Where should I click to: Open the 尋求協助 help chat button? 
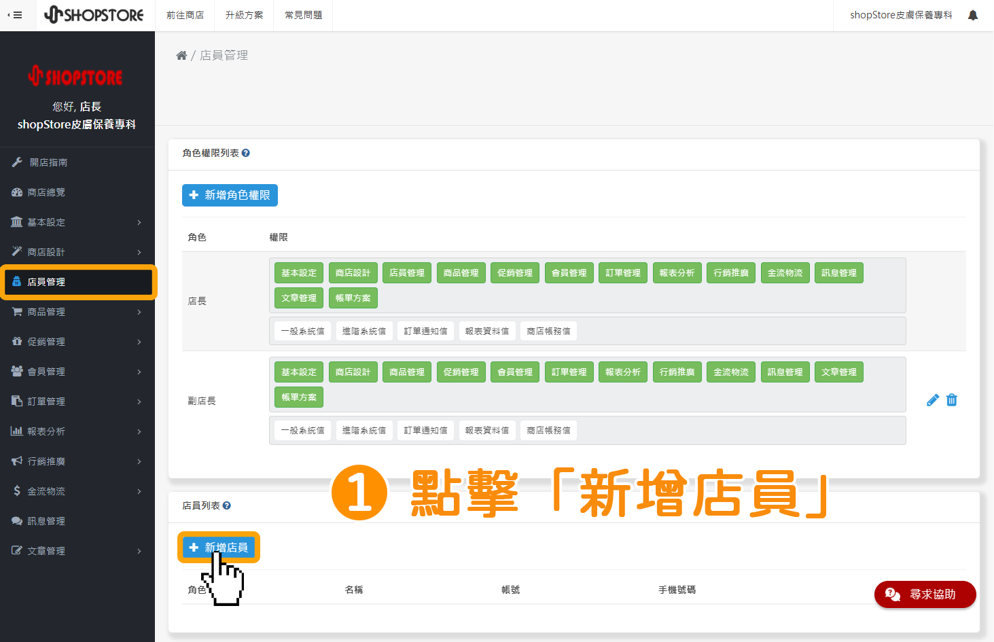(x=925, y=594)
